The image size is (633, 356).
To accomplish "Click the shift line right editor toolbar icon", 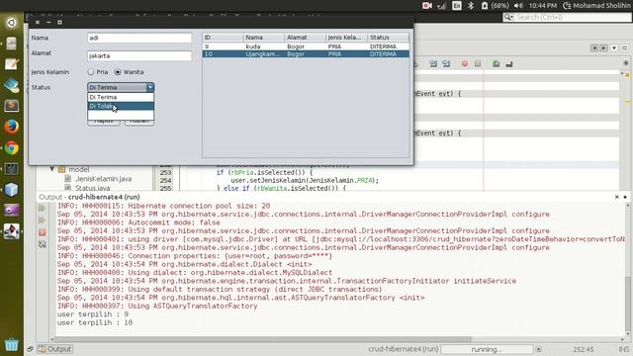I will coord(446,63).
